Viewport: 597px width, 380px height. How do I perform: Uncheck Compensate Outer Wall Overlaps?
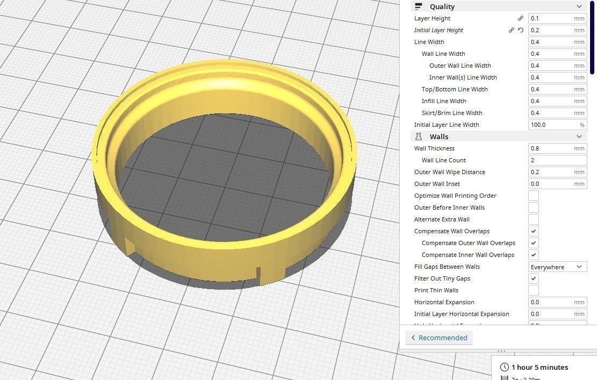[534, 243]
